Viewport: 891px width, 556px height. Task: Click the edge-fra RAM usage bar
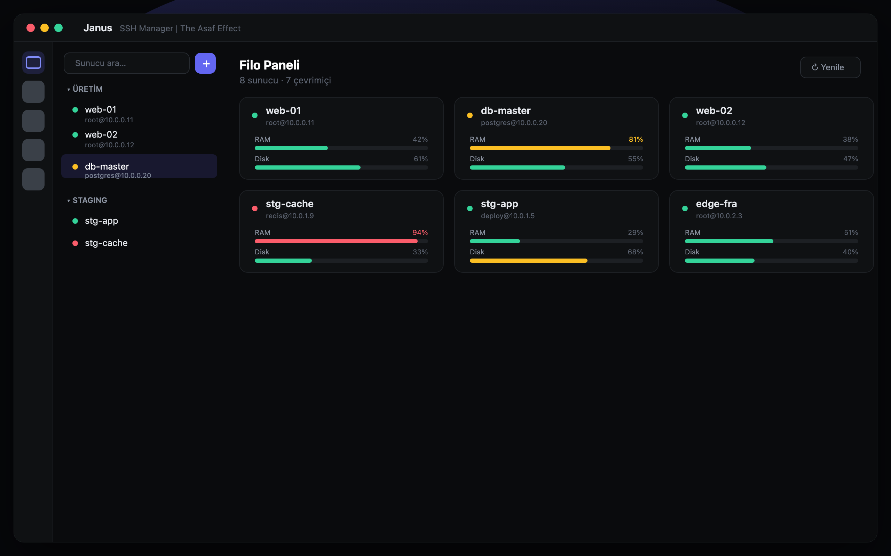[x=771, y=241]
